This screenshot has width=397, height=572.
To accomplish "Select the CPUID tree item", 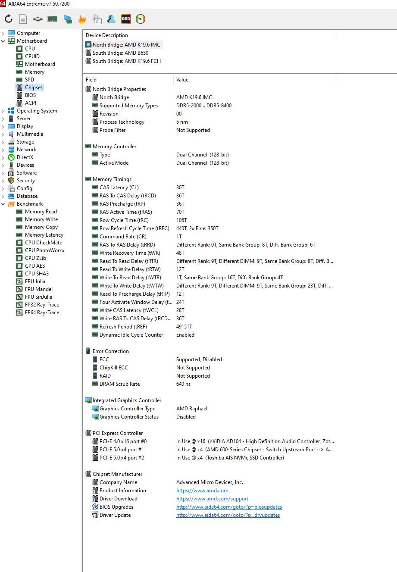I will [x=32, y=56].
